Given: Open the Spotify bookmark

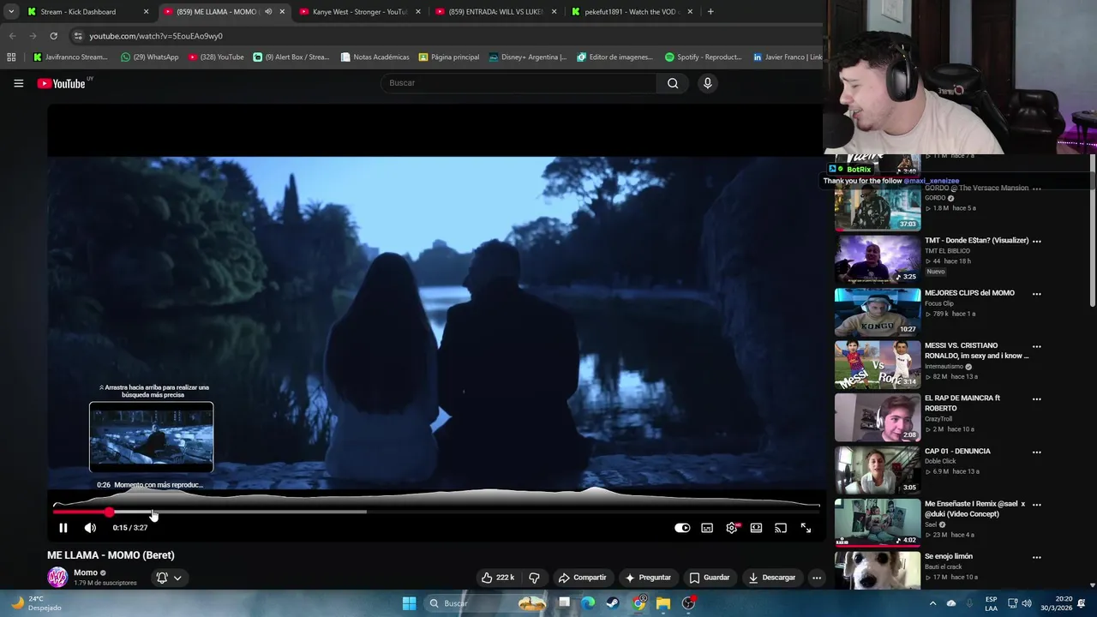Looking at the screenshot, I should pyautogui.click(x=703, y=57).
